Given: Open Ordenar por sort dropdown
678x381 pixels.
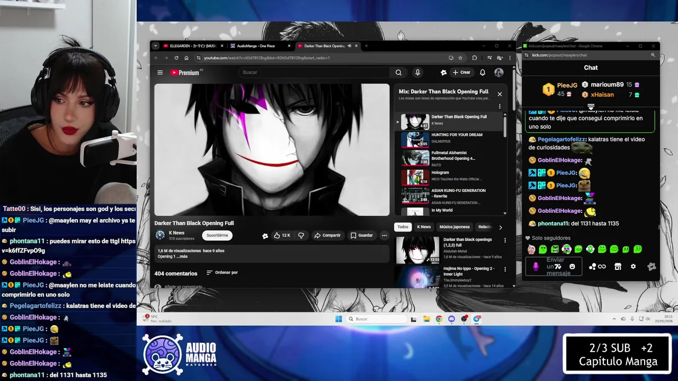Looking at the screenshot, I should pos(222,273).
